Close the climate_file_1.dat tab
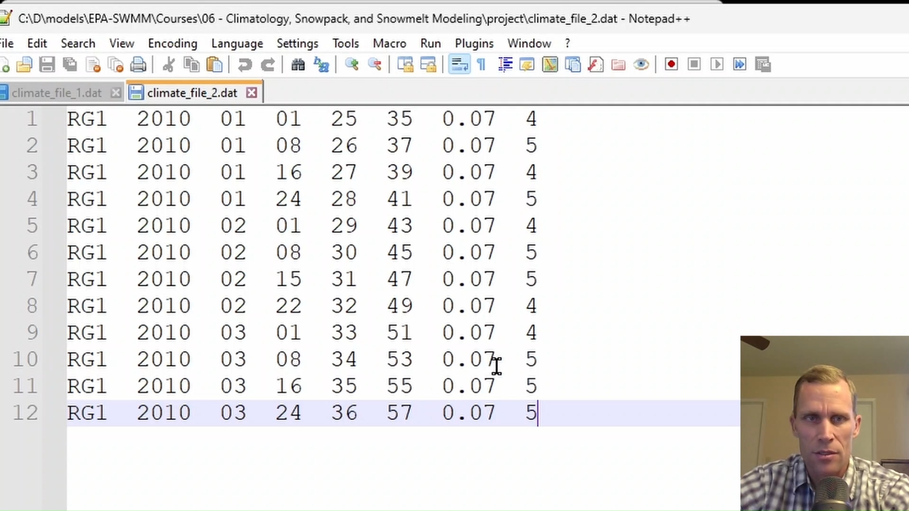Screen dimensions: 909x511 point(116,93)
